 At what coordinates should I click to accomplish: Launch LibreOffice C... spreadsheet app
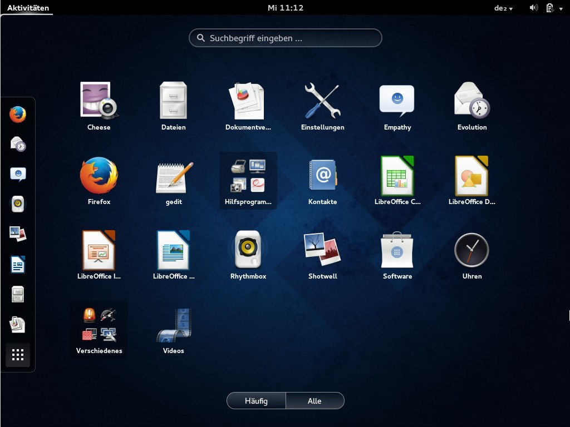[x=397, y=181]
